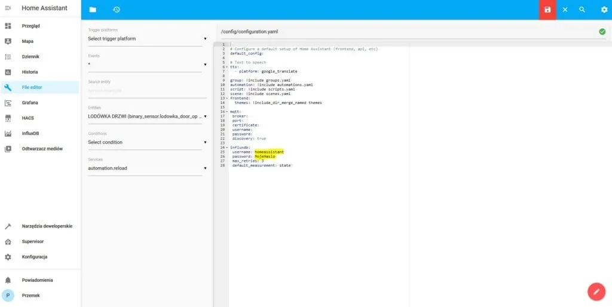Open the file browser folder icon
Image resolution: width=612 pixels, height=307 pixels.
click(x=93, y=10)
